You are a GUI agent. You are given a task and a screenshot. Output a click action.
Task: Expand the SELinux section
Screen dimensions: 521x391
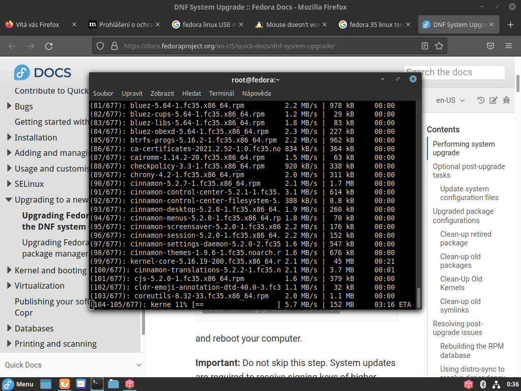coord(9,183)
